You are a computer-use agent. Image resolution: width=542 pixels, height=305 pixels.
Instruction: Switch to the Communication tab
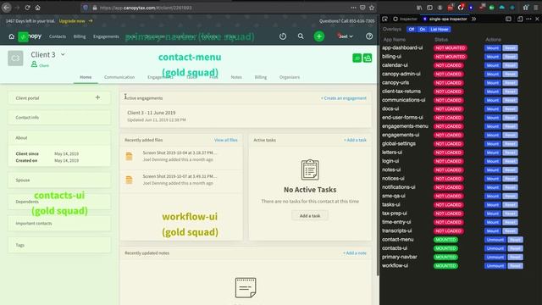click(119, 77)
